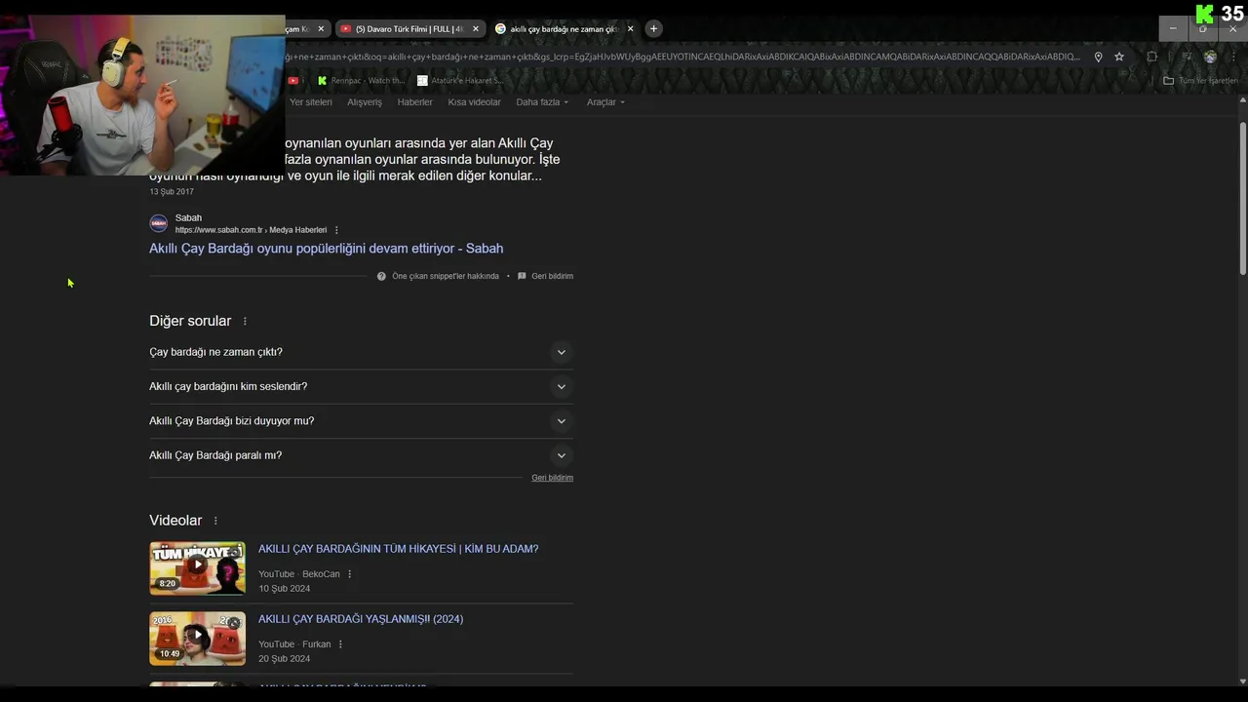
Task: Close the Davaro Türk Filmi tab
Action: click(x=476, y=29)
